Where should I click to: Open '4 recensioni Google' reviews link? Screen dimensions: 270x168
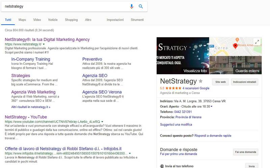196,88
